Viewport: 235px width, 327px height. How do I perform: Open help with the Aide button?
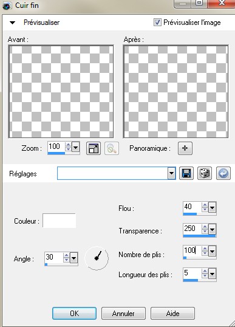[x=172, y=313]
